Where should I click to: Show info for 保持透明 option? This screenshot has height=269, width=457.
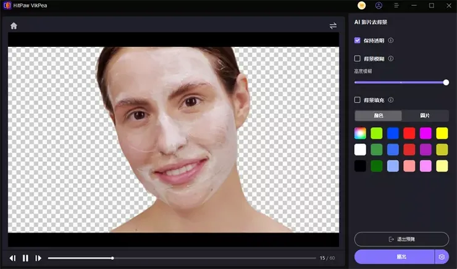(391, 41)
